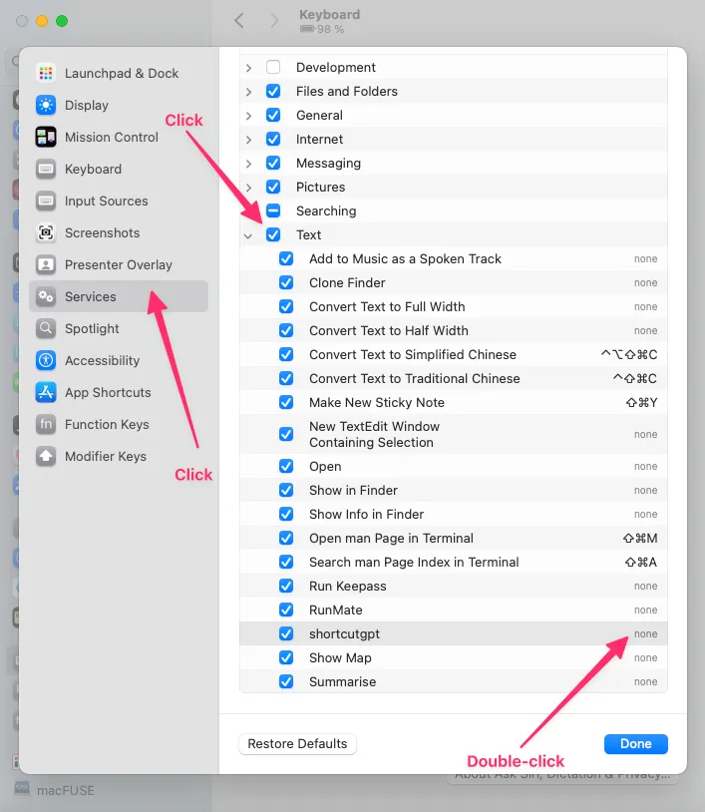The height and width of the screenshot is (812, 705).
Task: Click the Launchpad & Dock icon
Action: [46, 73]
